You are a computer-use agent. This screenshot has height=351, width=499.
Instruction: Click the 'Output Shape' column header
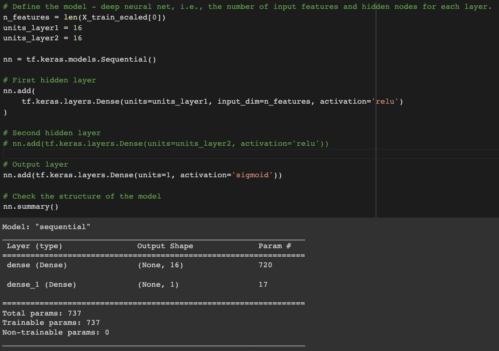165,246
